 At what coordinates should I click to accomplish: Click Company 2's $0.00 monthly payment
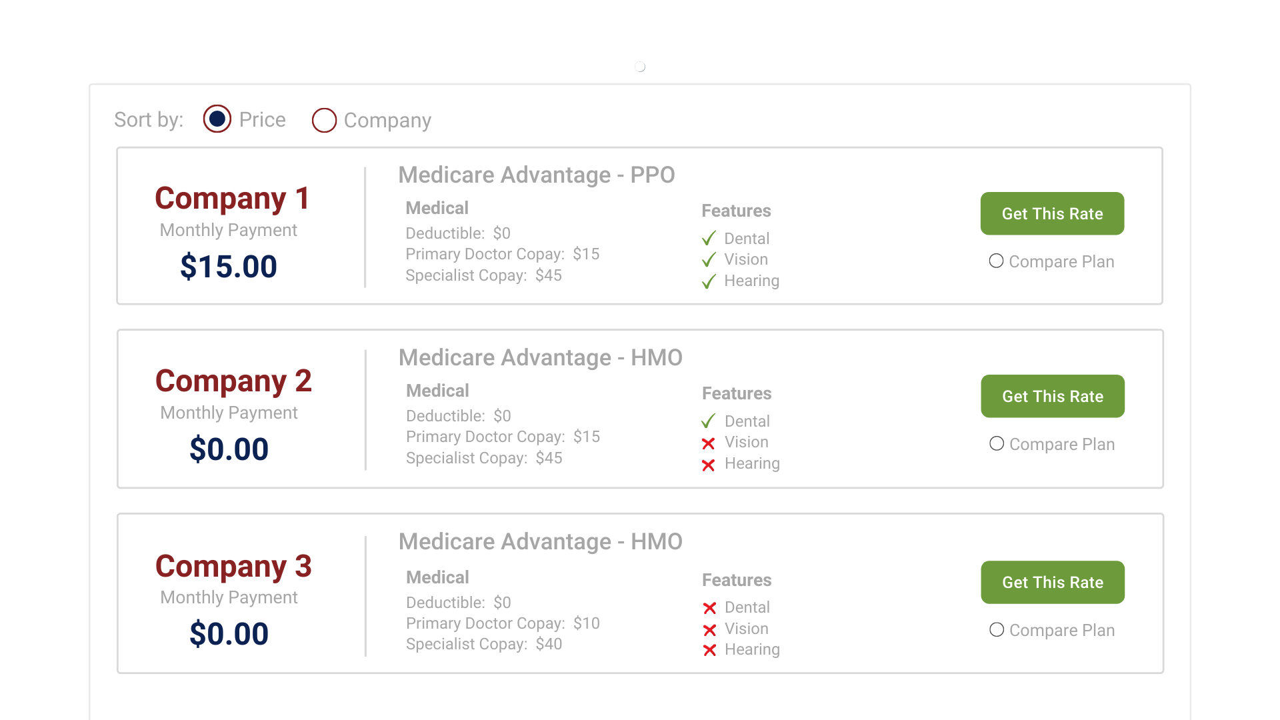coord(229,449)
